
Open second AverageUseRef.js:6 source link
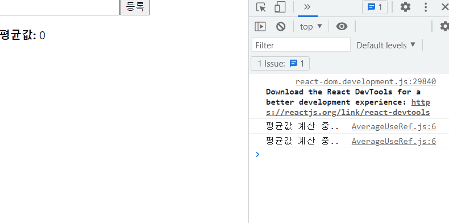pos(394,141)
